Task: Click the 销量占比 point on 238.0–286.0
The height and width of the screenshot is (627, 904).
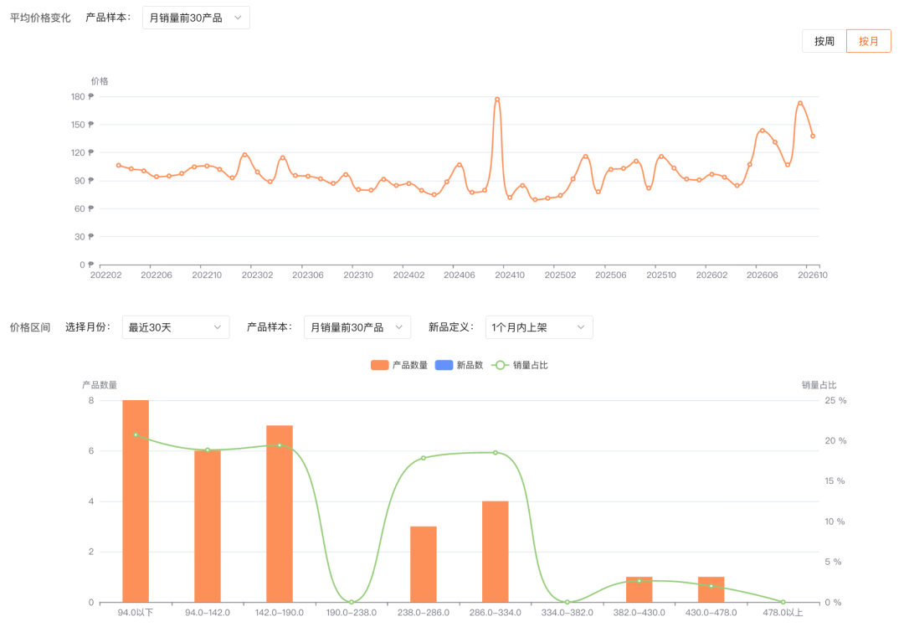Action: click(424, 458)
